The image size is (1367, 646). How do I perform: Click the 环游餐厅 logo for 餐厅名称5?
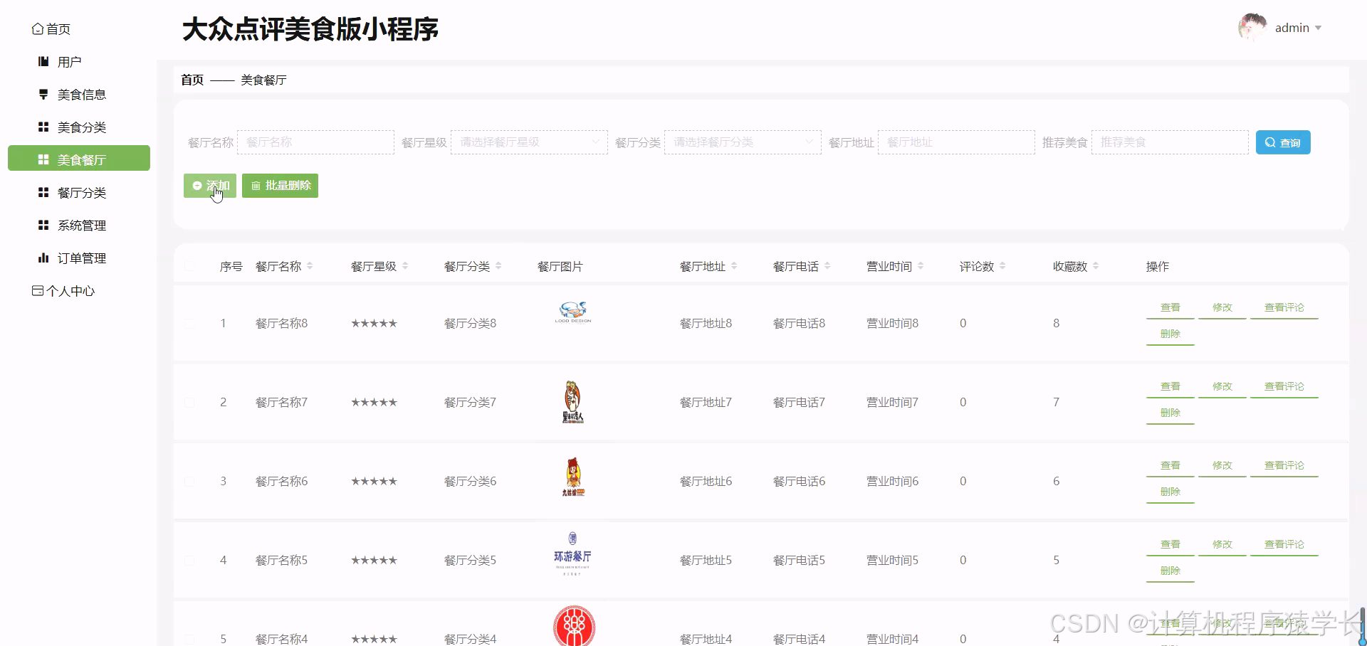pyautogui.click(x=573, y=554)
